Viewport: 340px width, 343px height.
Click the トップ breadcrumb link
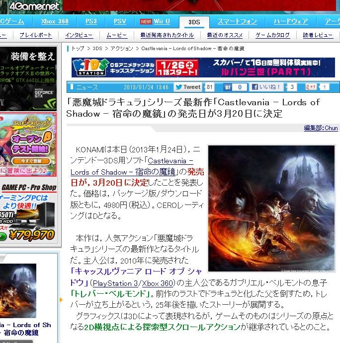click(x=78, y=48)
